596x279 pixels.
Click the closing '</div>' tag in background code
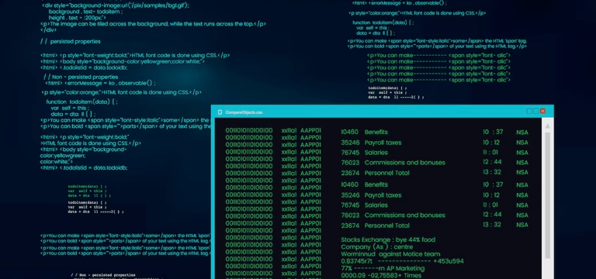tap(48, 29)
